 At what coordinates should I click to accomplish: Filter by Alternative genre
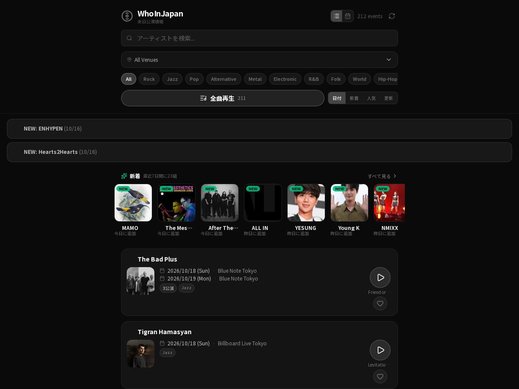pos(224,79)
